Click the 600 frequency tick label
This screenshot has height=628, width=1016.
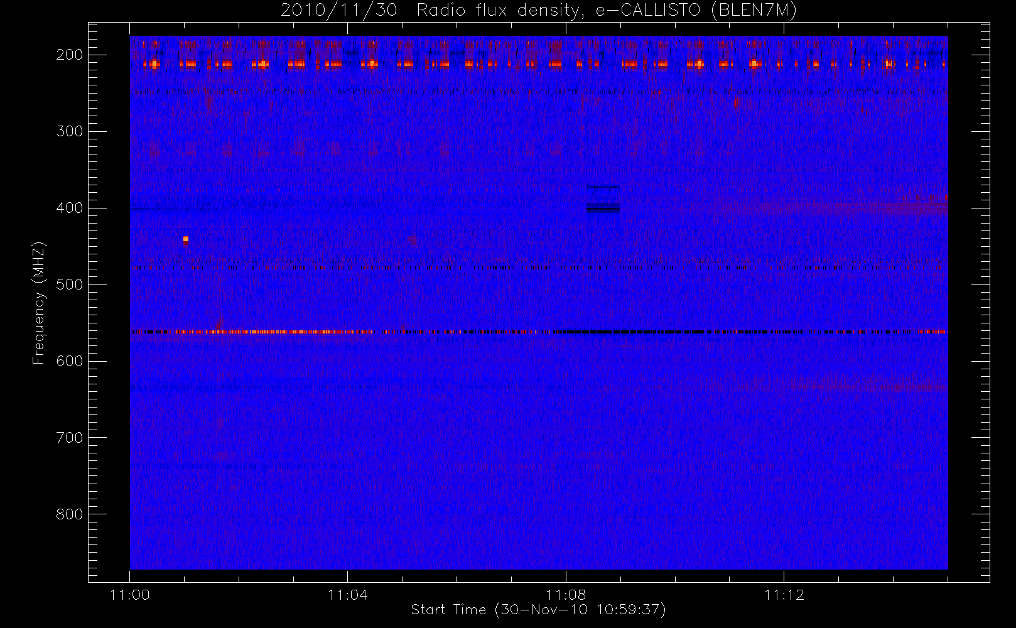[x=70, y=361]
